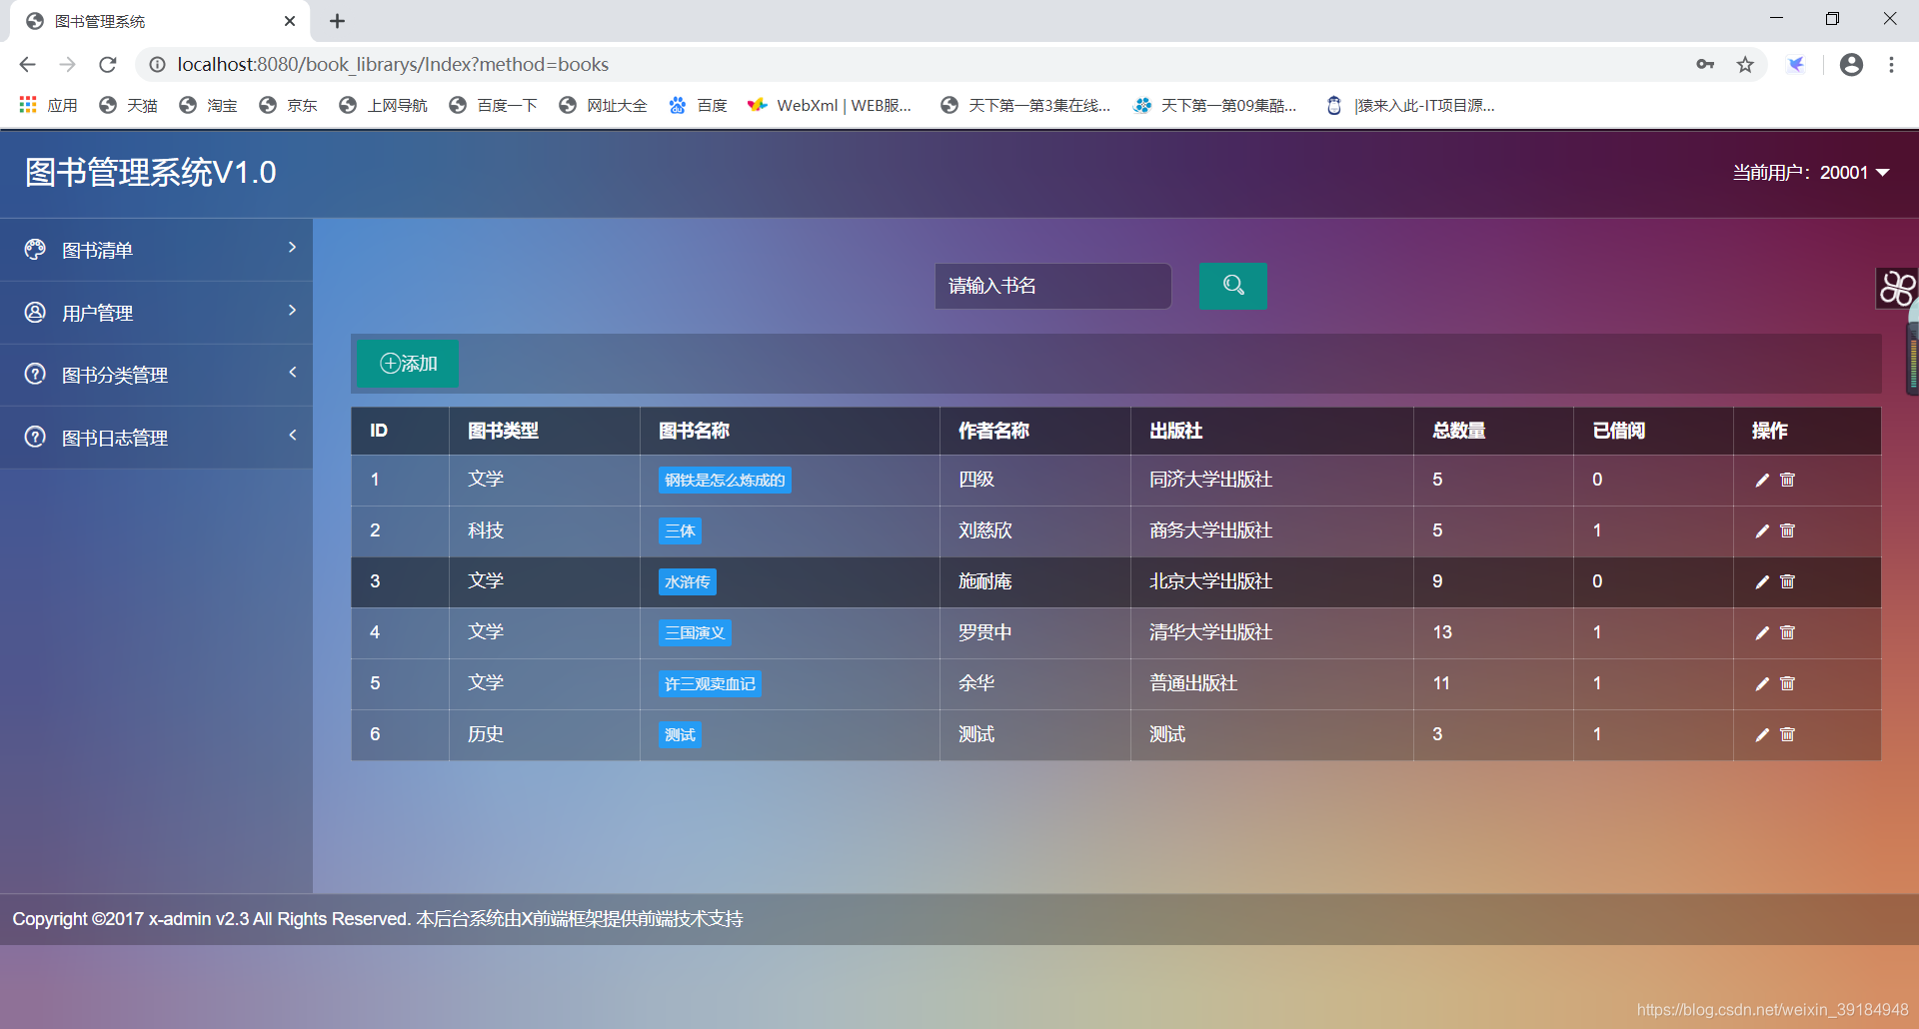This screenshot has height=1029, width=1919.
Task: Edit book 许三观卖血记 pencil icon
Action: pyautogui.click(x=1762, y=684)
